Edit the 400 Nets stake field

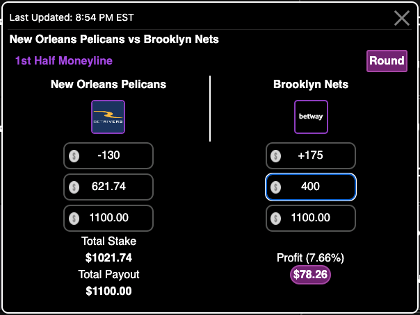click(x=311, y=187)
